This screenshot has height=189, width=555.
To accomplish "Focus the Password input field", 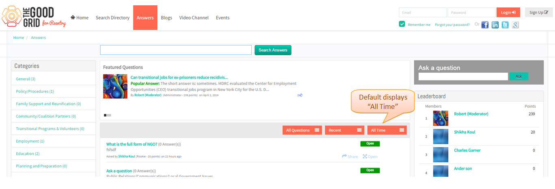I will (472, 13).
